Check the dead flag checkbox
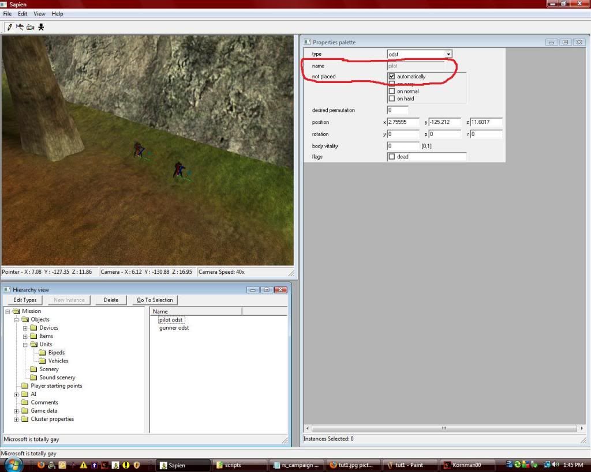591x472 pixels. pyautogui.click(x=392, y=157)
